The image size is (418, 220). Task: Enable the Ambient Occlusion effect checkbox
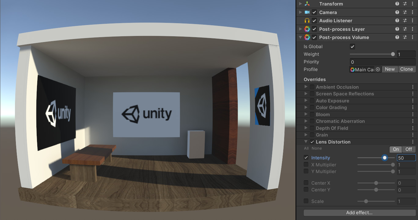click(312, 87)
